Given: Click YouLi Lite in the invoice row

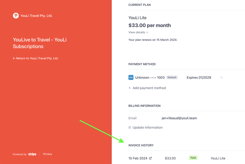Looking at the screenshot, I should point(218,158).
